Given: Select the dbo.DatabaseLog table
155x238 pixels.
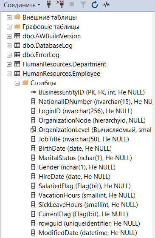Looking at the screenshot, I should [48, 46].
